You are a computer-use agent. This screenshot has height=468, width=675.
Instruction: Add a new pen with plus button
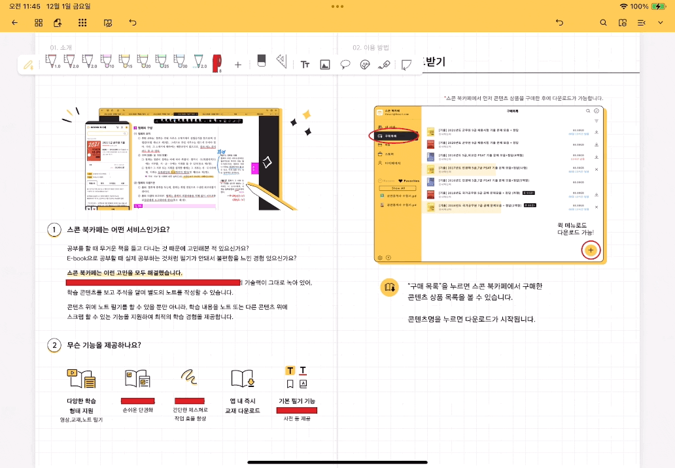pyautogui.click(x=238, y=65)
